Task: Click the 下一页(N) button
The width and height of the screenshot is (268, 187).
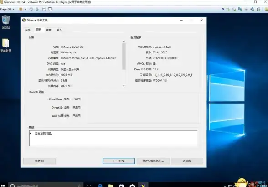Action: [x=119, y=161]
